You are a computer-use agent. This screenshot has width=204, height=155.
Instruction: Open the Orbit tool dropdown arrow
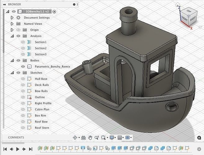point(79,138)
